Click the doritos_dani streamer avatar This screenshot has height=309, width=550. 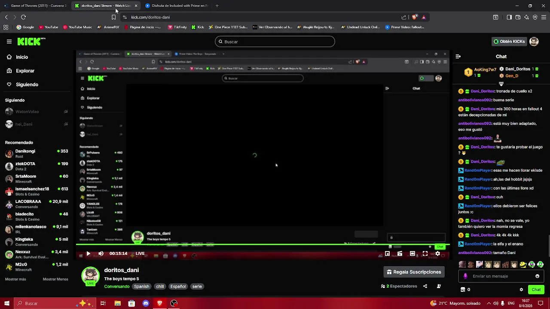point(91,276)
